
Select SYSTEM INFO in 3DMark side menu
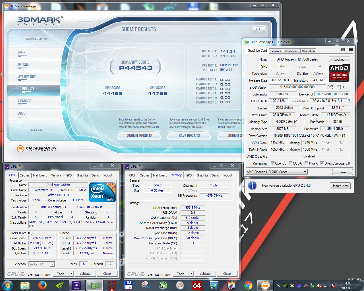(27, 77)
